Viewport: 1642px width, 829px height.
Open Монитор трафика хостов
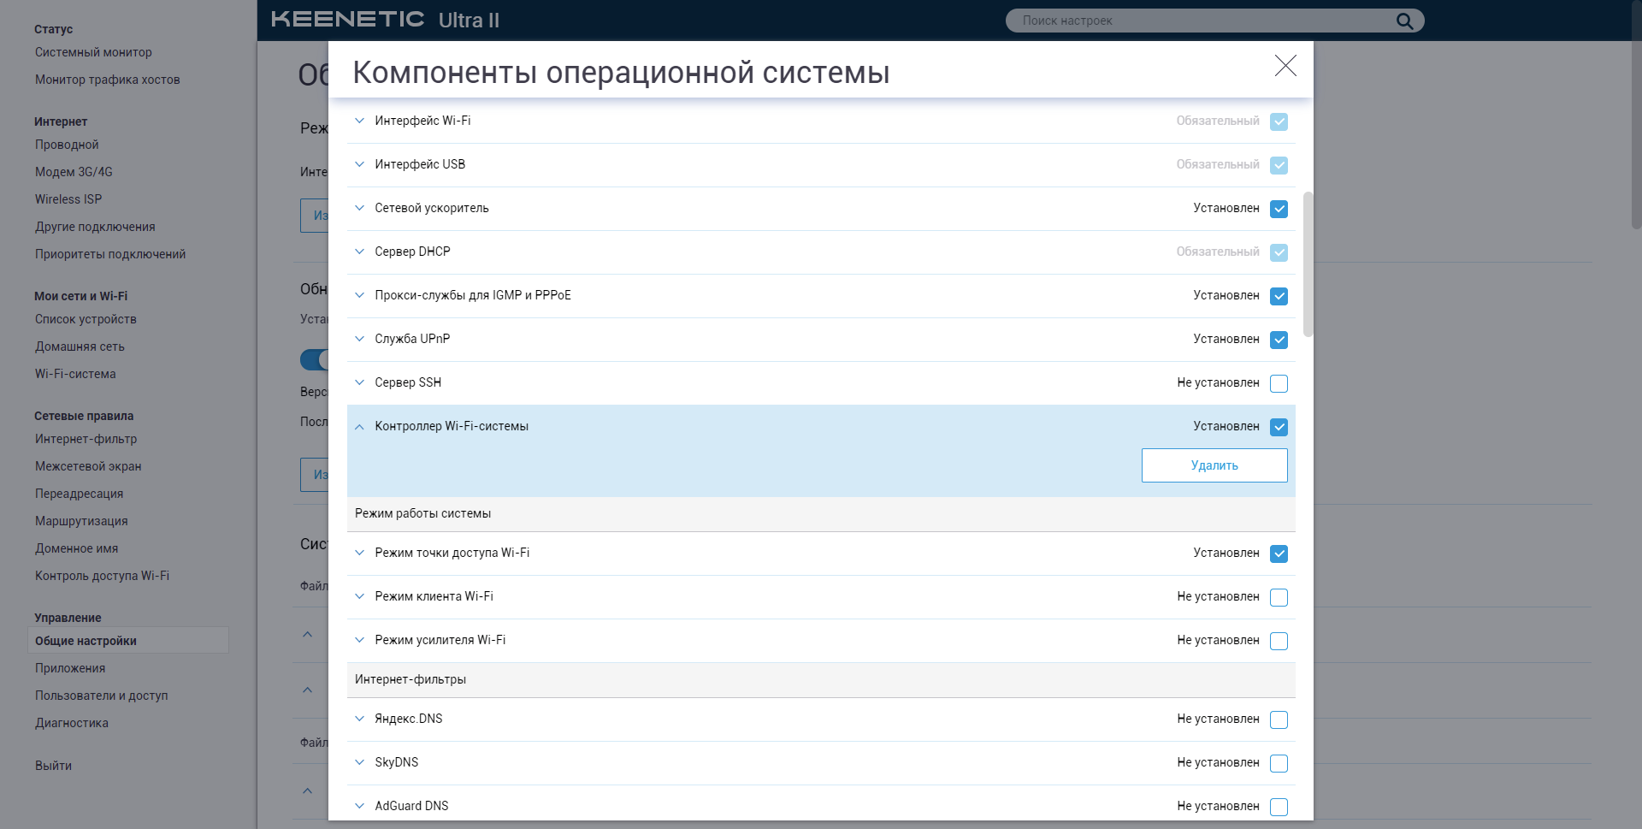[x=108, y=80]
